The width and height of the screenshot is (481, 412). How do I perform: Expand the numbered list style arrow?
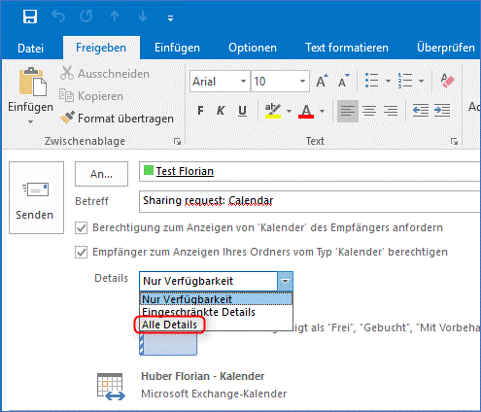tap(421, 81)
